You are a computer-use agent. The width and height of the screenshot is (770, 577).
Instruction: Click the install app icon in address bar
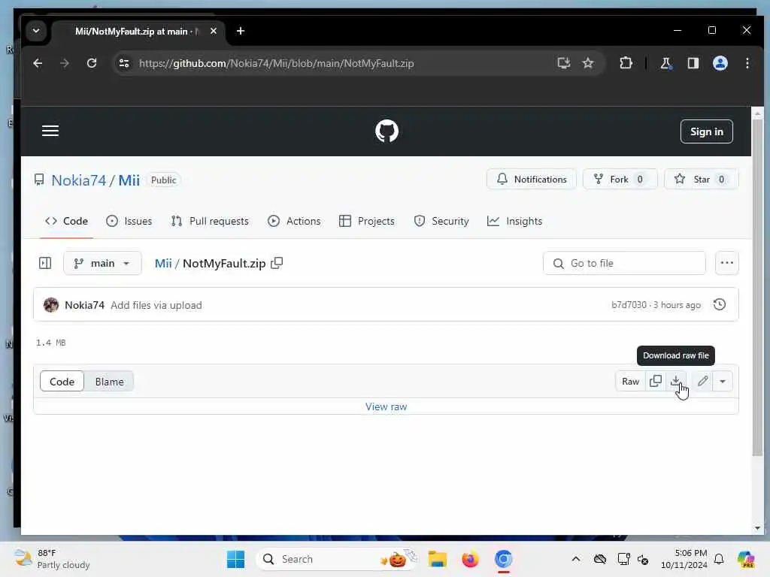click(x=564, y=63)
